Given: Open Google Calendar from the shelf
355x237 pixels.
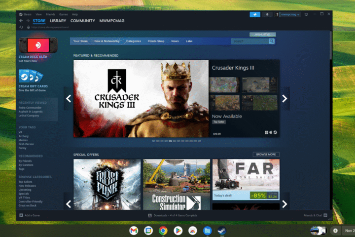Looking at the screenshot, I should click(148, 231).
